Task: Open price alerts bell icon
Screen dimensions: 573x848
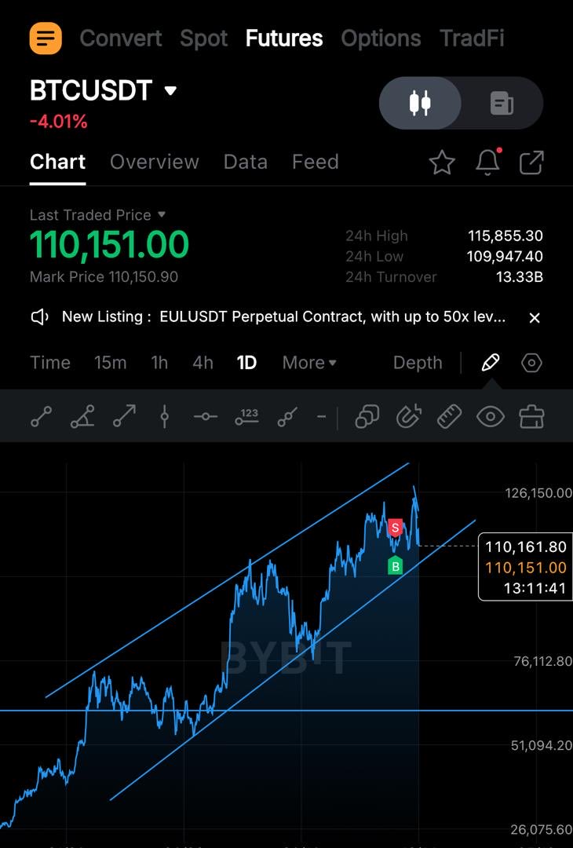Action: click(x=487, y=162)
